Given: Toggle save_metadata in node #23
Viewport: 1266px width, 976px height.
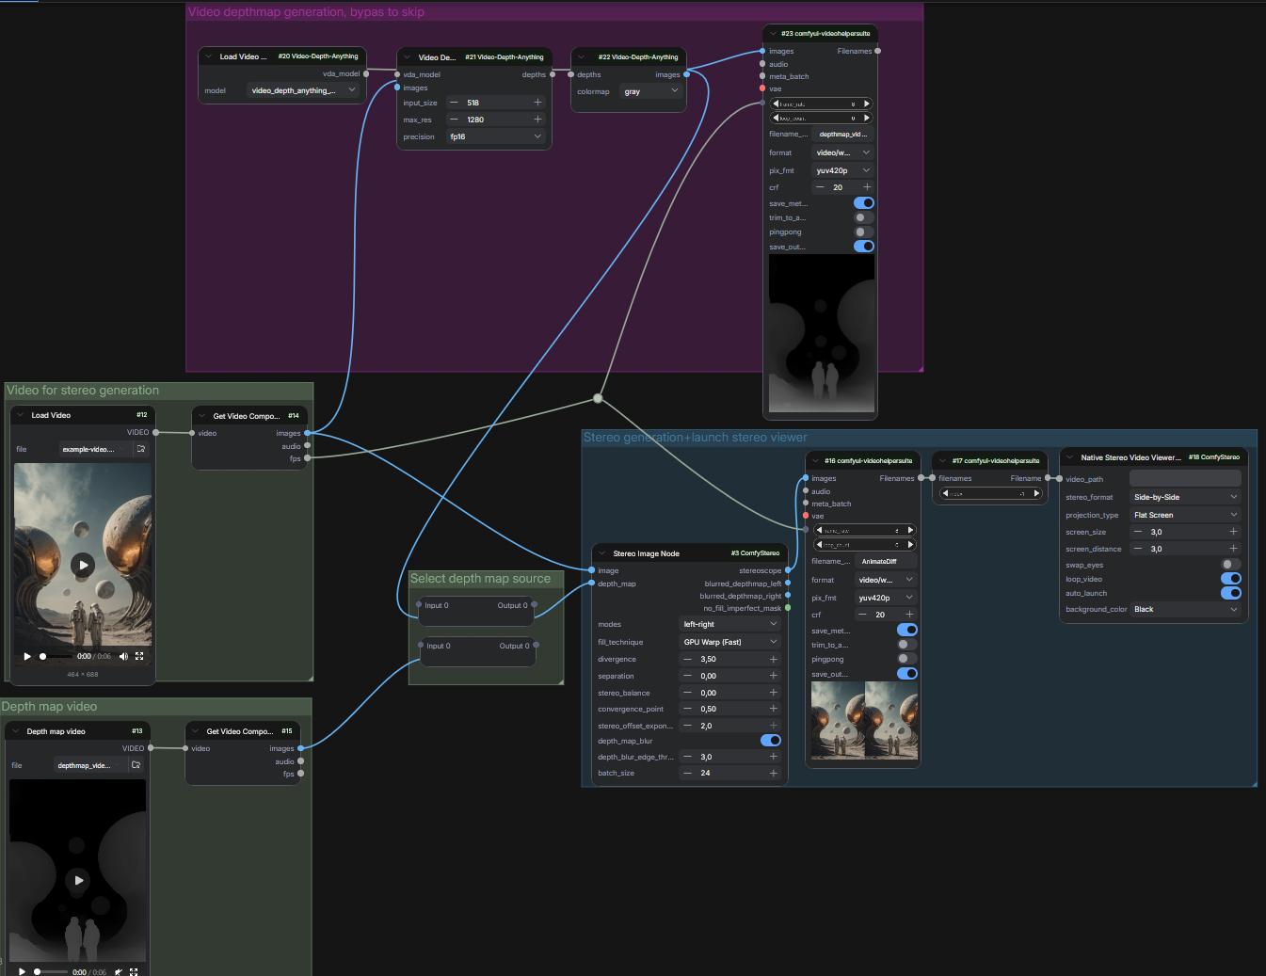Looking at the screenshot, I should 864,202.
